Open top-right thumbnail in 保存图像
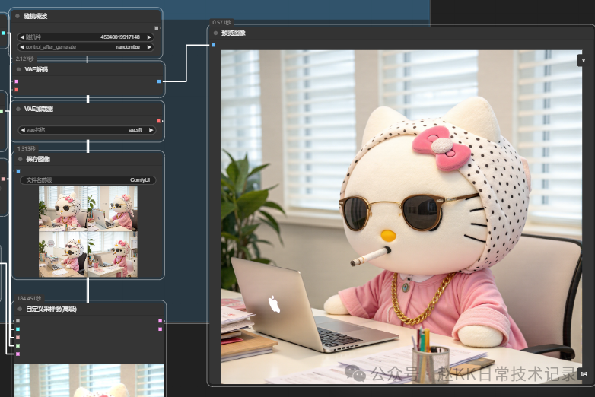Image resolution: width=595 pixels, height=397 pixels. point(113,208)
